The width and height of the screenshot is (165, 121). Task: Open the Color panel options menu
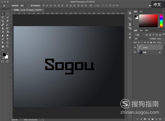point(163,11)
